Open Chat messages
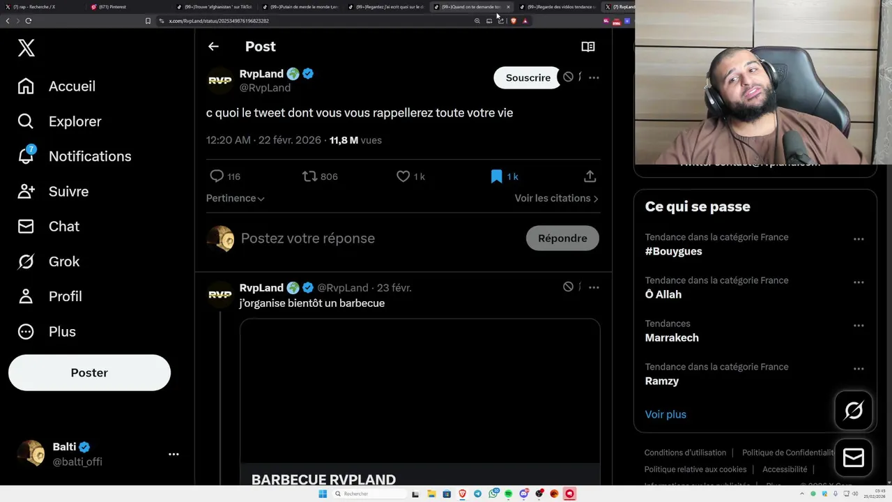 pyautogui.click(x=48, y=226)
